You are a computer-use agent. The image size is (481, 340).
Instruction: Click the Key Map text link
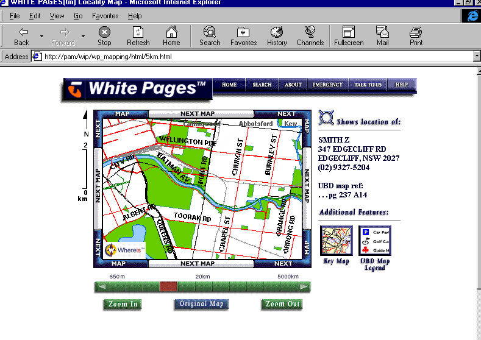pos(336,261)
